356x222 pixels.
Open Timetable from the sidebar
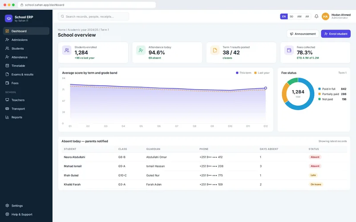pos(26,66)
